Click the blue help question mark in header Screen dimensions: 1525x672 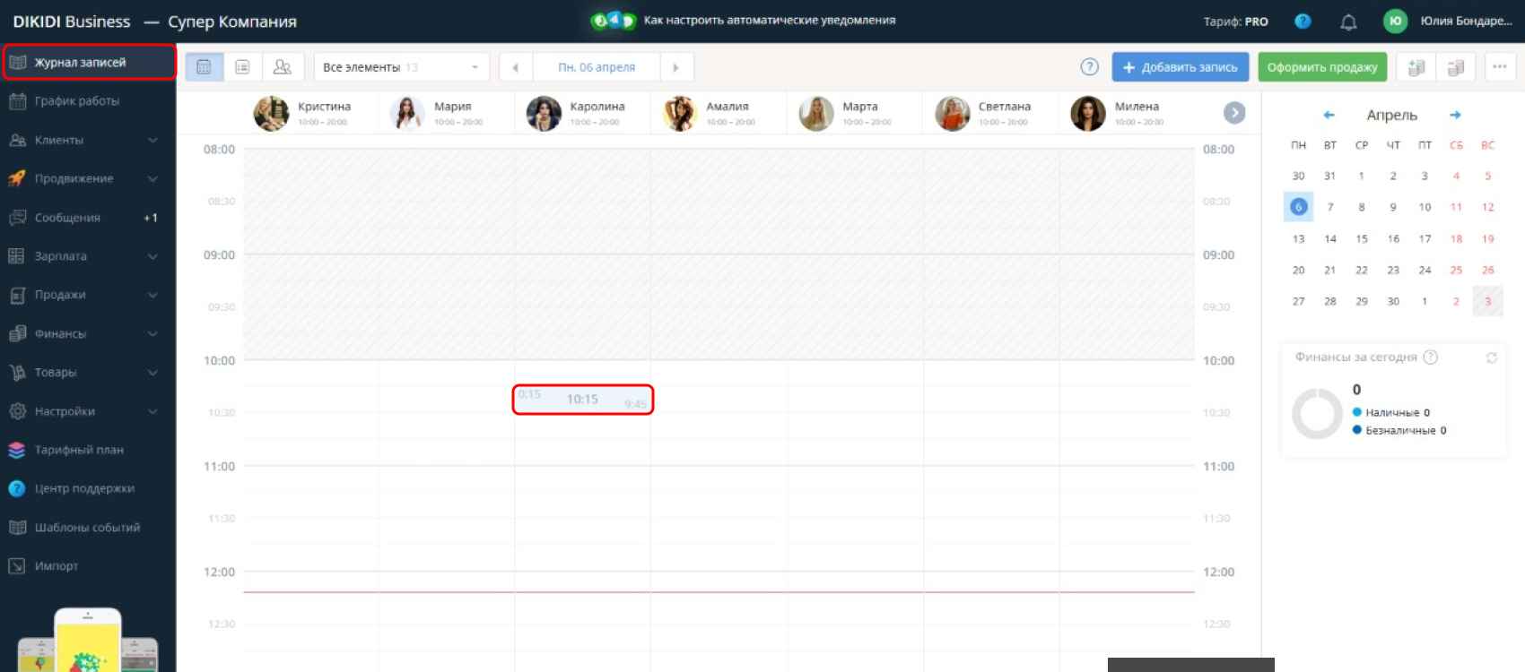tap(1303, 22)
